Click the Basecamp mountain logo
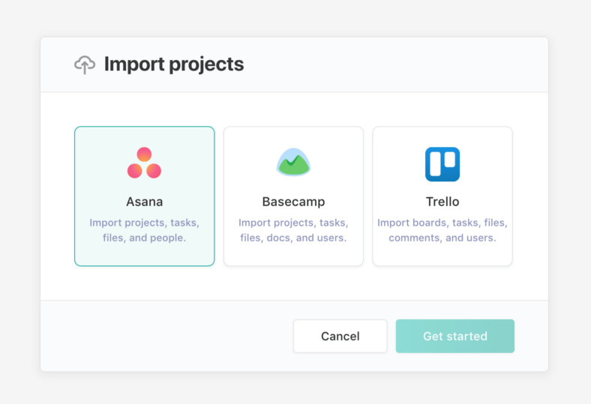This screenshot has height=404, width=591. pos(293,163)
